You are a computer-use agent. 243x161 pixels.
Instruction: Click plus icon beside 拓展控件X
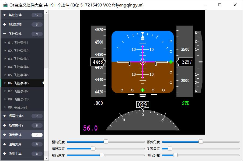(x=5, y=116)
